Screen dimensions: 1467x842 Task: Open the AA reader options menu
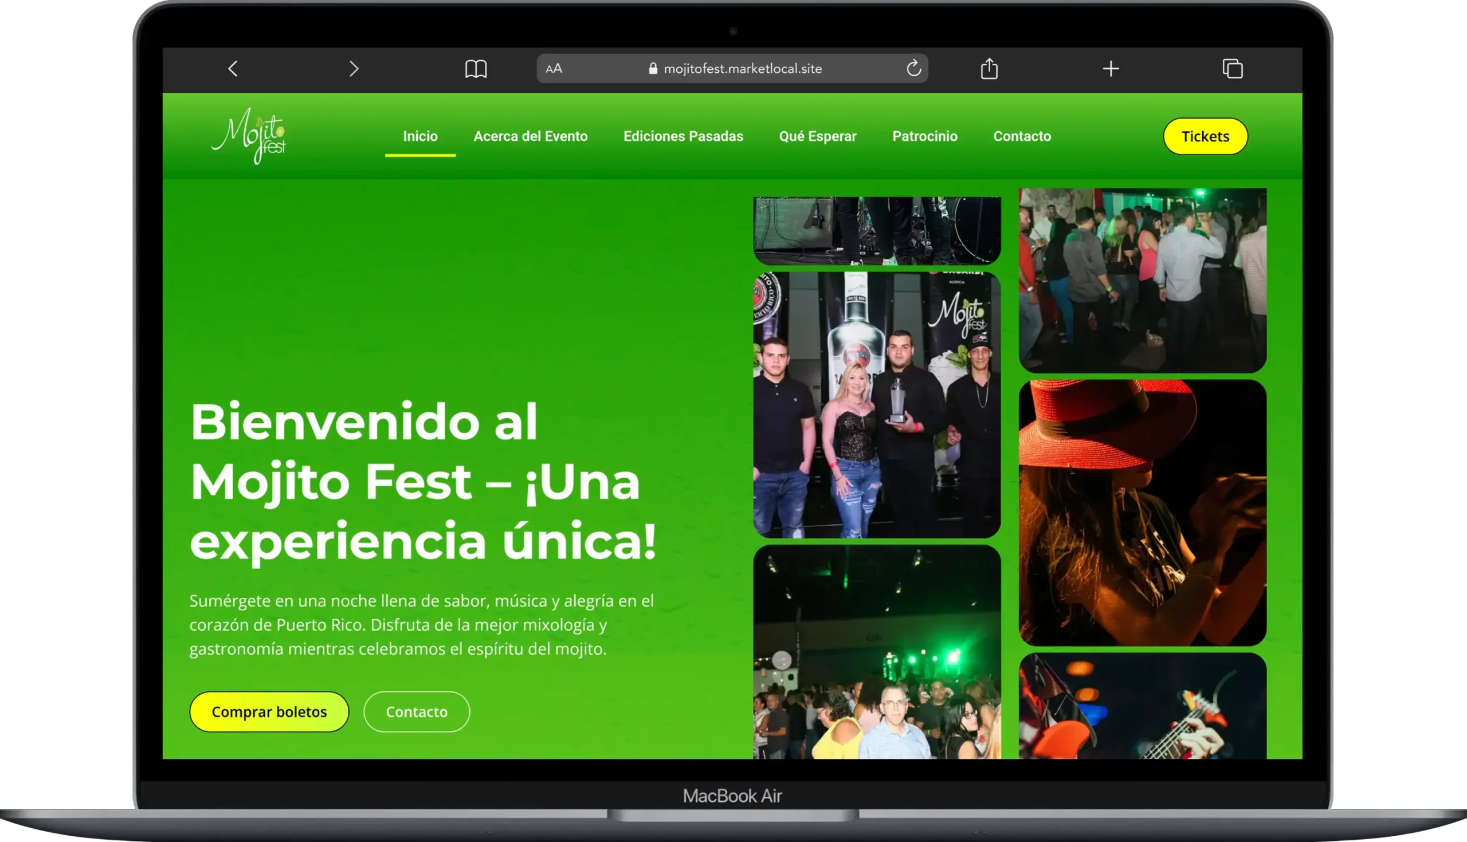(x=554, y=69)
